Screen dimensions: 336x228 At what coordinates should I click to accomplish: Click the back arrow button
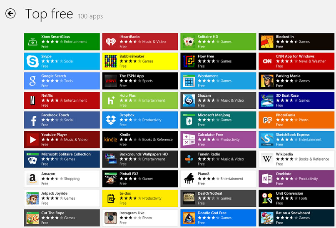point(10,14)
